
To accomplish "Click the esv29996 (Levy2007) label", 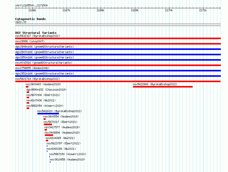I will point(30,41).
